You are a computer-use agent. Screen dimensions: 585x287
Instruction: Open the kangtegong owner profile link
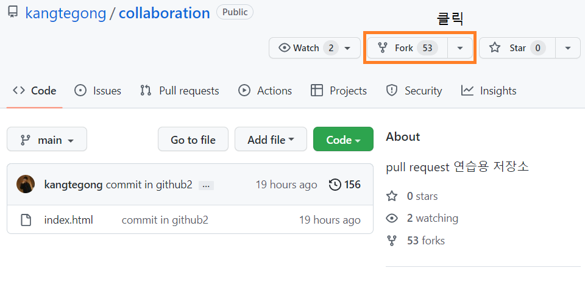66,13
